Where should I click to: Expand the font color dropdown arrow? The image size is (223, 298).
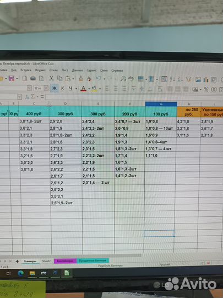click(89, 89)
